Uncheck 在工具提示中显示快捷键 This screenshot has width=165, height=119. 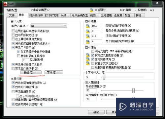[x=18, y=52]
